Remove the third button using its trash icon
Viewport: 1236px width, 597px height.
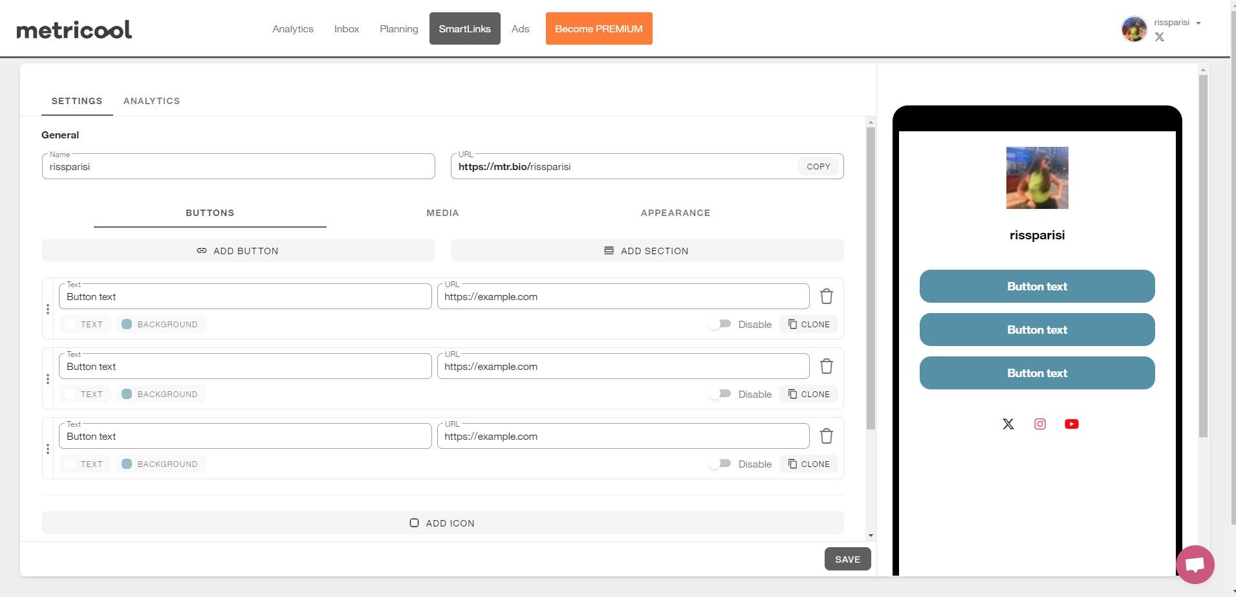click(826, 437)
